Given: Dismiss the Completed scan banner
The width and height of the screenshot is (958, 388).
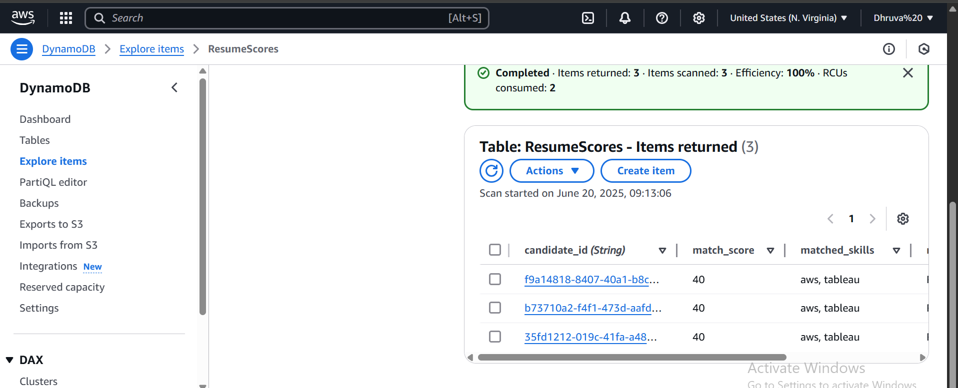Looking at the screenshot, I should click(908, 73).
